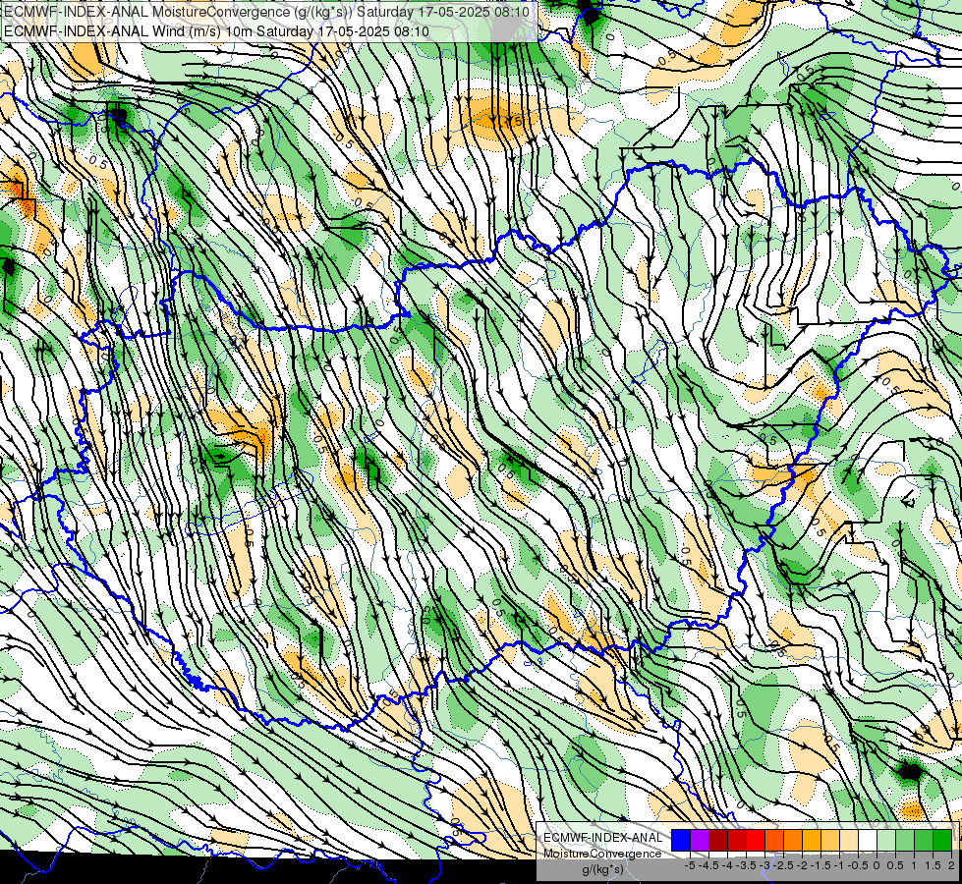Click the legend label 'ECMWF-INDEX-ANAL'
The height and width of the screenshot is (884, 962).
point(602,838)
